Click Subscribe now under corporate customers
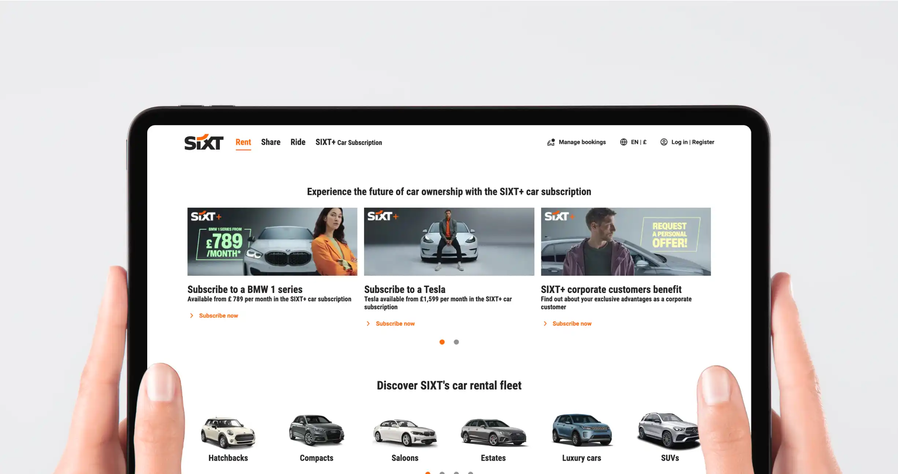898x474 pixels. [x=572, y=324]
